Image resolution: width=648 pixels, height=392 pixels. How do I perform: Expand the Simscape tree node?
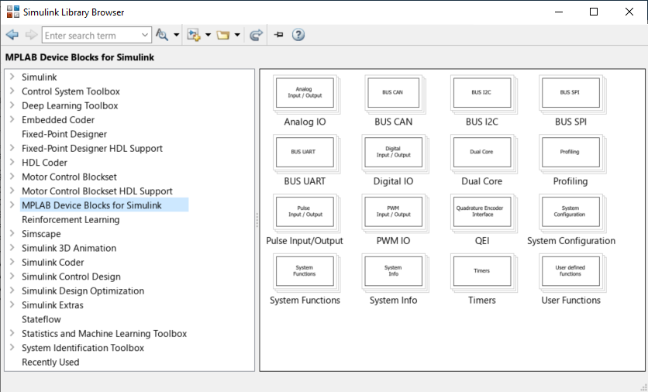(12, 234)
